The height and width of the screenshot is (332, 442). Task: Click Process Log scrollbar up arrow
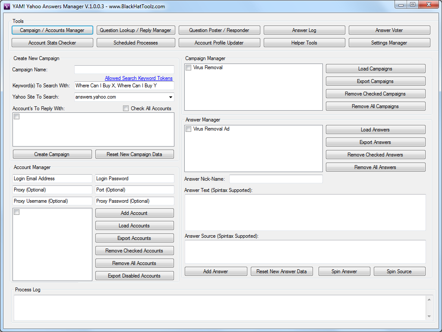tap(429, 300)
